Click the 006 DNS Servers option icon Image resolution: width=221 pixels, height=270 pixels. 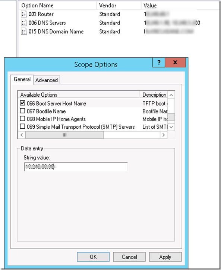click(24, 23)
